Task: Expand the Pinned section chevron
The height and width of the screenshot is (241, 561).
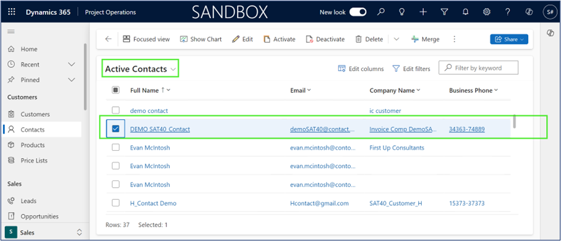Action: click(72, 80)
